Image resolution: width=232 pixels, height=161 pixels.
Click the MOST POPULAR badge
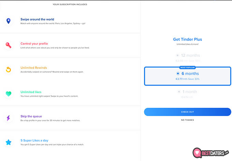(187, 68)
